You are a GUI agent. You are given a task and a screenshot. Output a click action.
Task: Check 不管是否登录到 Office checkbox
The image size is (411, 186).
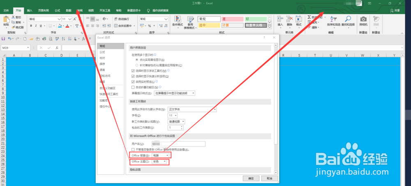133,149
